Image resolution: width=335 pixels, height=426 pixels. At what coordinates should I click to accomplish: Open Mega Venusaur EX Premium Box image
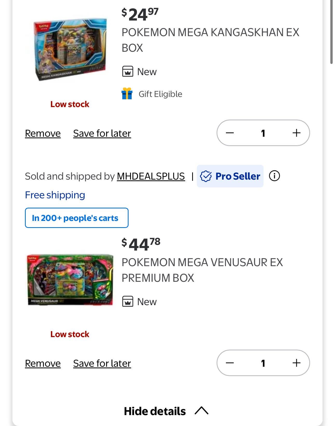pyautogui.click(x=70, y=280)
